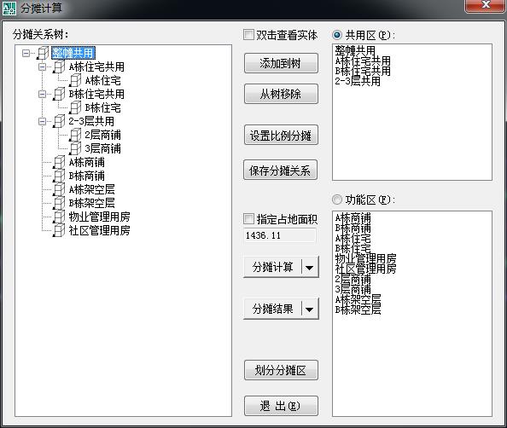Click the cube icon beside 2层商铺
The width and height of the screenshot is (507, 428).
[x=75, y=135]
